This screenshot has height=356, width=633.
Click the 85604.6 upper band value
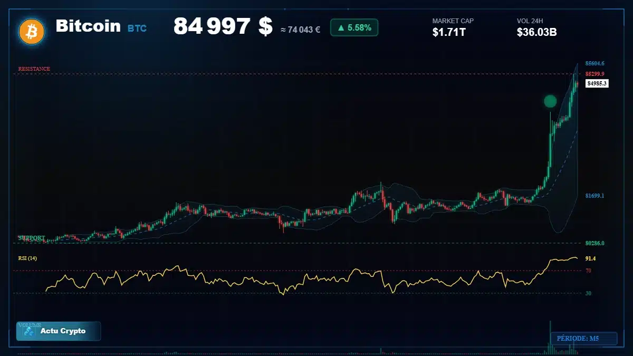point(594,63)
